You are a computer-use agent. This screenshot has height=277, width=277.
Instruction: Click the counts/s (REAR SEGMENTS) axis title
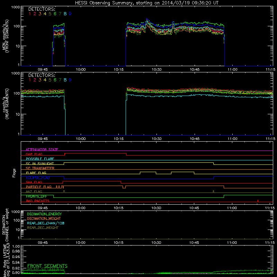tap(6, 104)
